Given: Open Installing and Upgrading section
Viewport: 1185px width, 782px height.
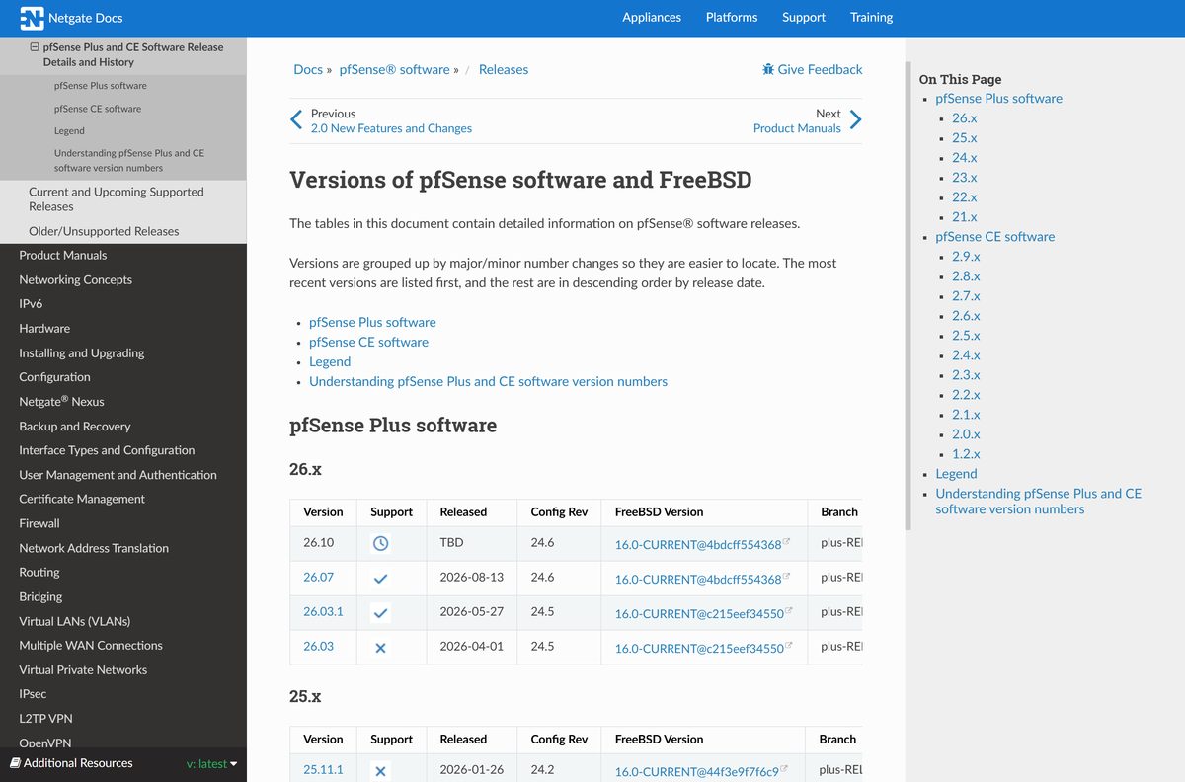Looking at the screenshot, I should pos(81,352).
